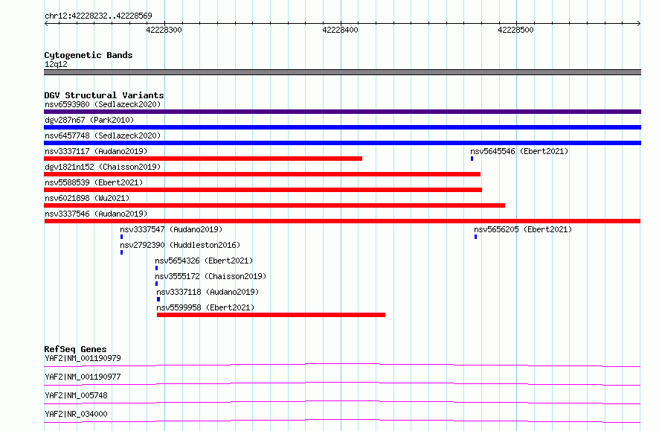This screenshot has width=662, height=431.
Task: Open nsv5656205 (Ebert2021) variant label
Action: tap(523, 229)
